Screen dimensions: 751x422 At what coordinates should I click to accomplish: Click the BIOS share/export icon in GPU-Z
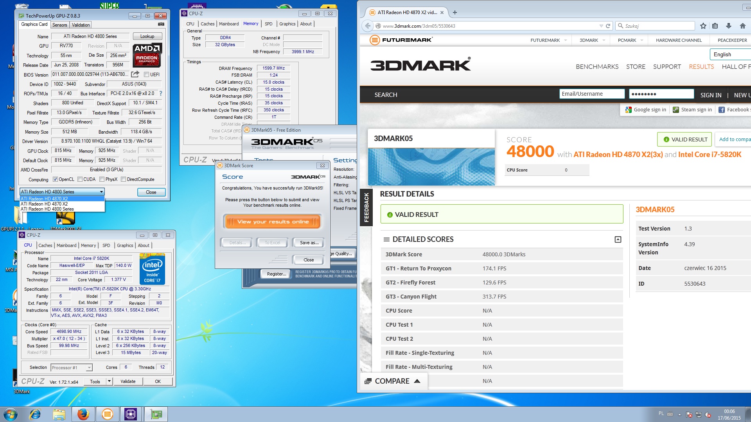pyautogui.click(x=135, y=74)
